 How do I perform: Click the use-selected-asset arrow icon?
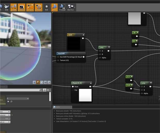(8, 101)
